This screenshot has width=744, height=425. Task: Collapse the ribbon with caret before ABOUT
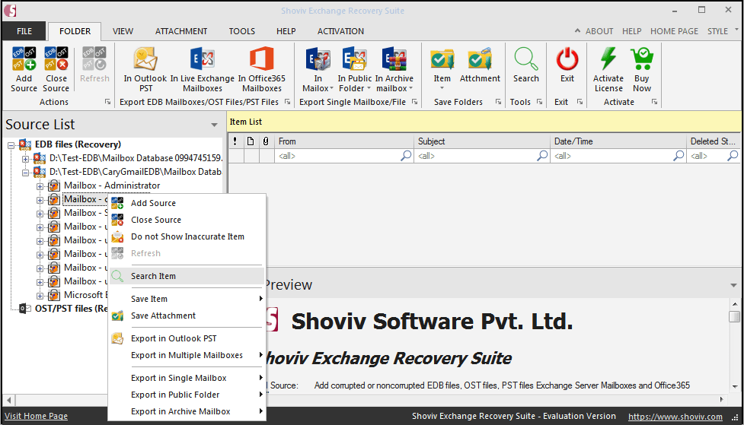coord(577,31)
